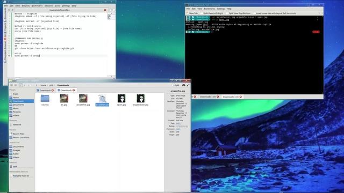Open the Konsole Help menu

[x=229, y=9]
